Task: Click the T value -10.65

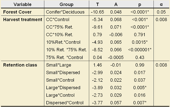Action: (97, 12)
